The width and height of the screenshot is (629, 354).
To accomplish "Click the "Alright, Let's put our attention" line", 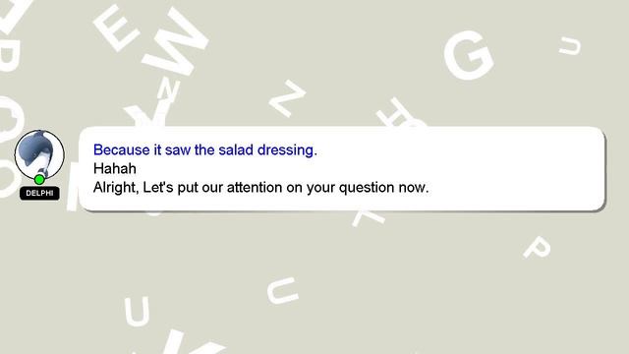I will coord(260,188).
